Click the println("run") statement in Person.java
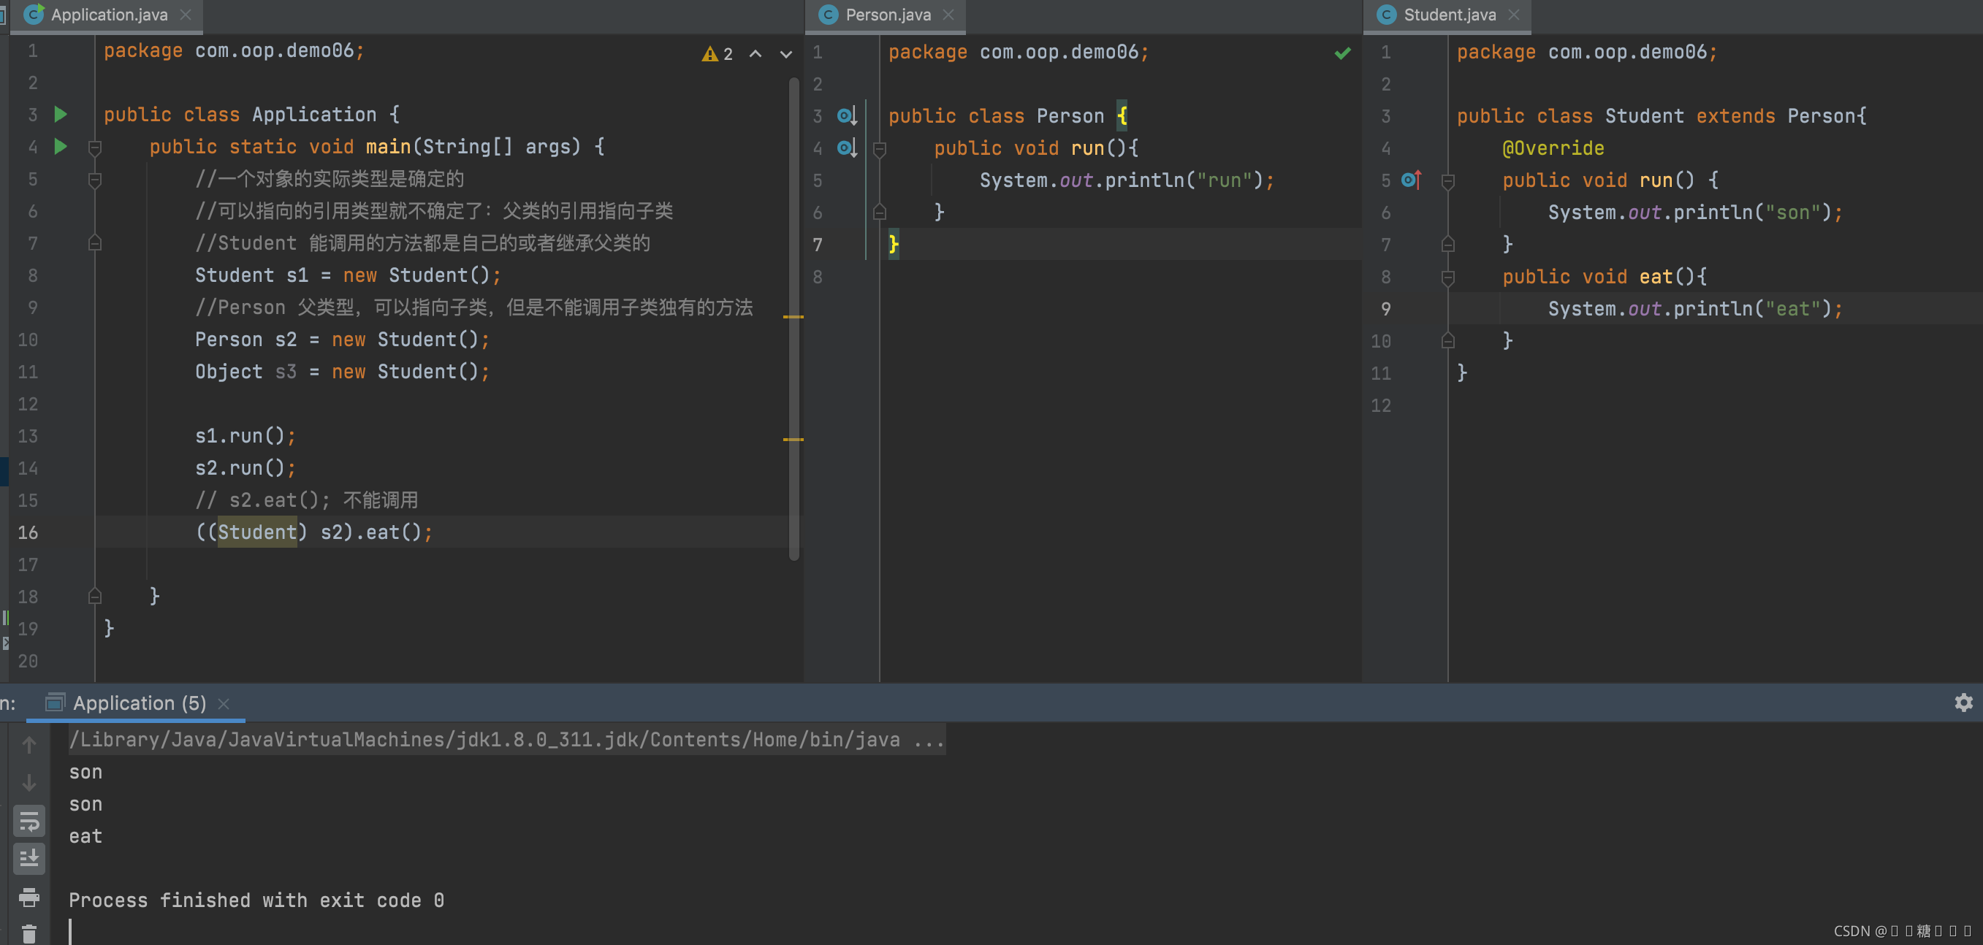This screenshot has width=1983, height=945. coord(1127,180)
